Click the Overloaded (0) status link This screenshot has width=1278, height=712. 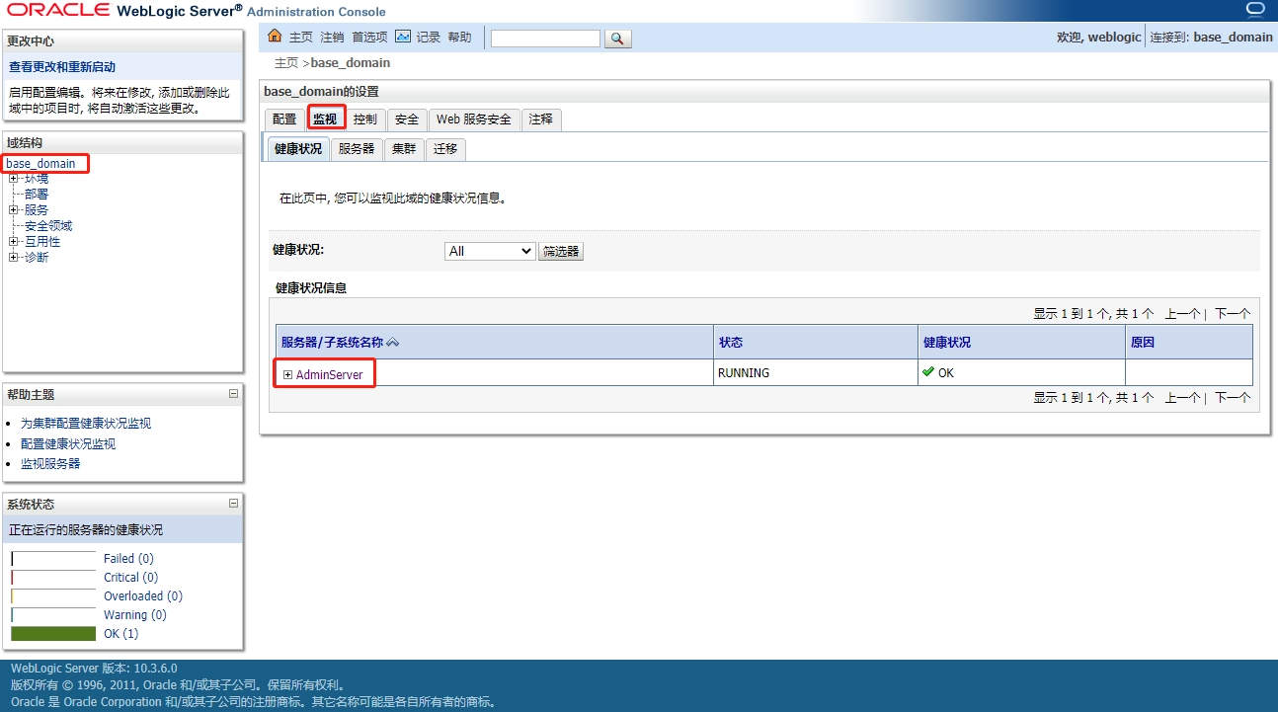coord(143,596)
